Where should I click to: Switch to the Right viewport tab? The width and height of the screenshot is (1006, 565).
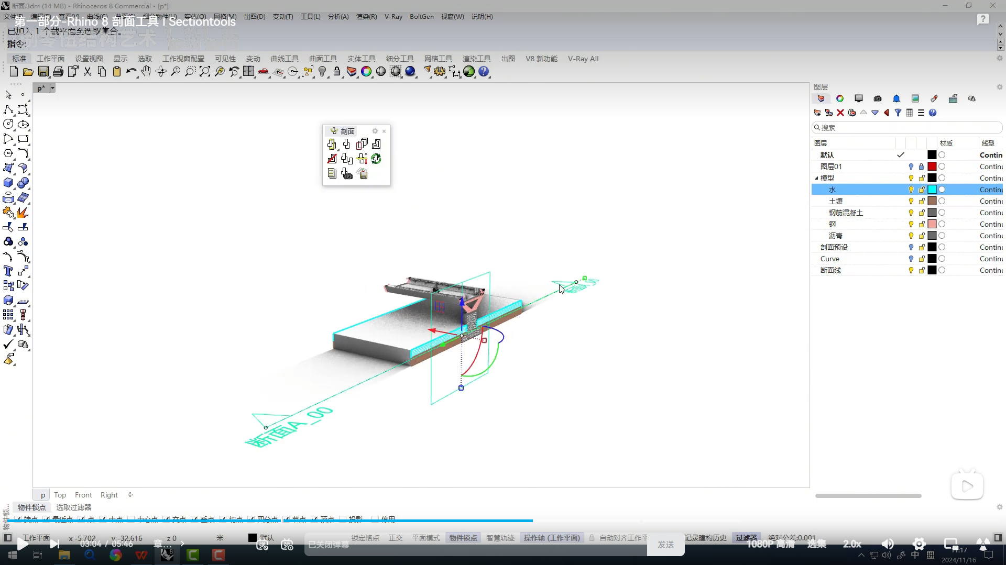[x=109, y=495]
